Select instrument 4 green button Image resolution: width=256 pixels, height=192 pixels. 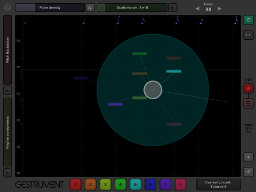coord(121,185)
